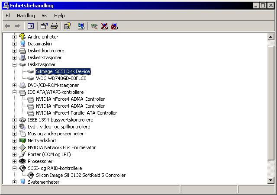Expand the Datamaskin node

[x=14, y=44]
